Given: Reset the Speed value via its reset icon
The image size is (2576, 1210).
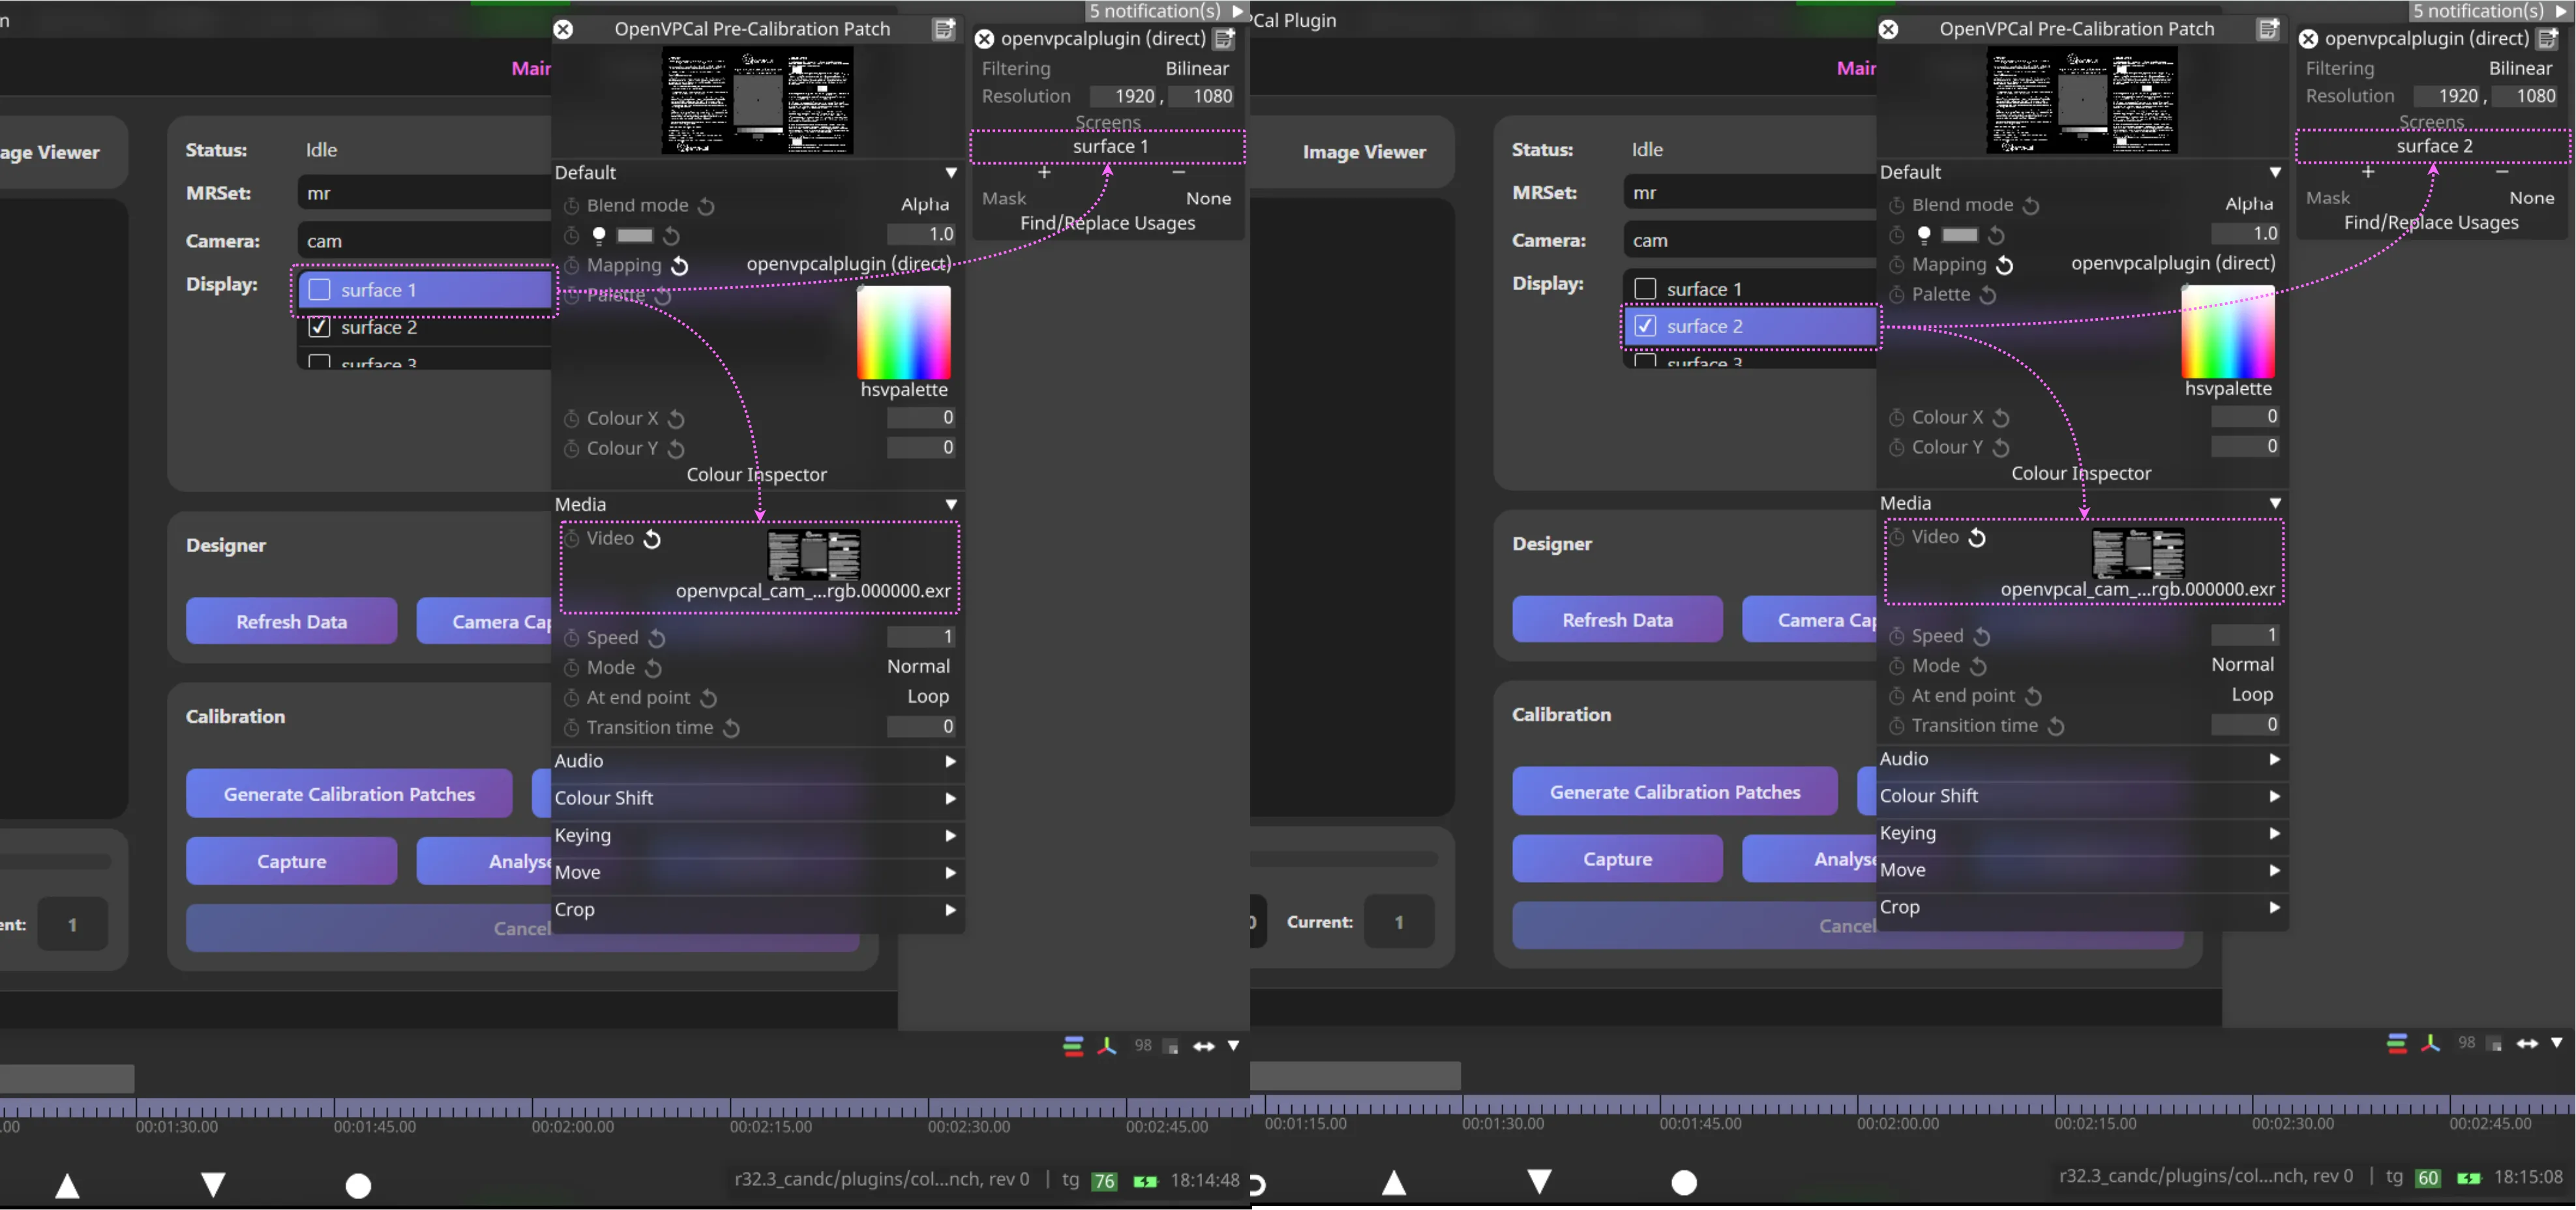Looking at the screenshot, I should pos(657,637).
